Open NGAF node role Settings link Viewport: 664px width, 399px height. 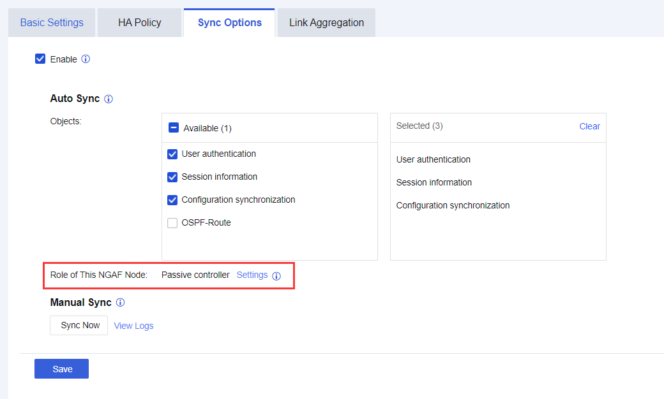[252, 275]
